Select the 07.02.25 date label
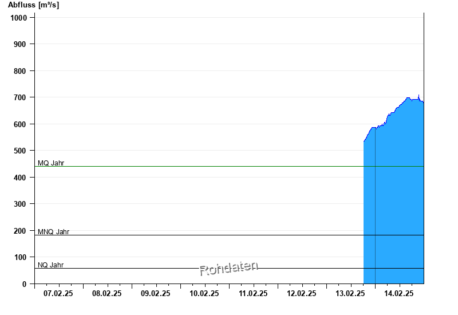Screen dimensions: 458x315 point(58,294)
